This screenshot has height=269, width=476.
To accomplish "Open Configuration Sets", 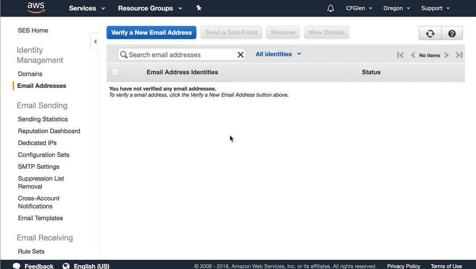I will click(43, 155).
